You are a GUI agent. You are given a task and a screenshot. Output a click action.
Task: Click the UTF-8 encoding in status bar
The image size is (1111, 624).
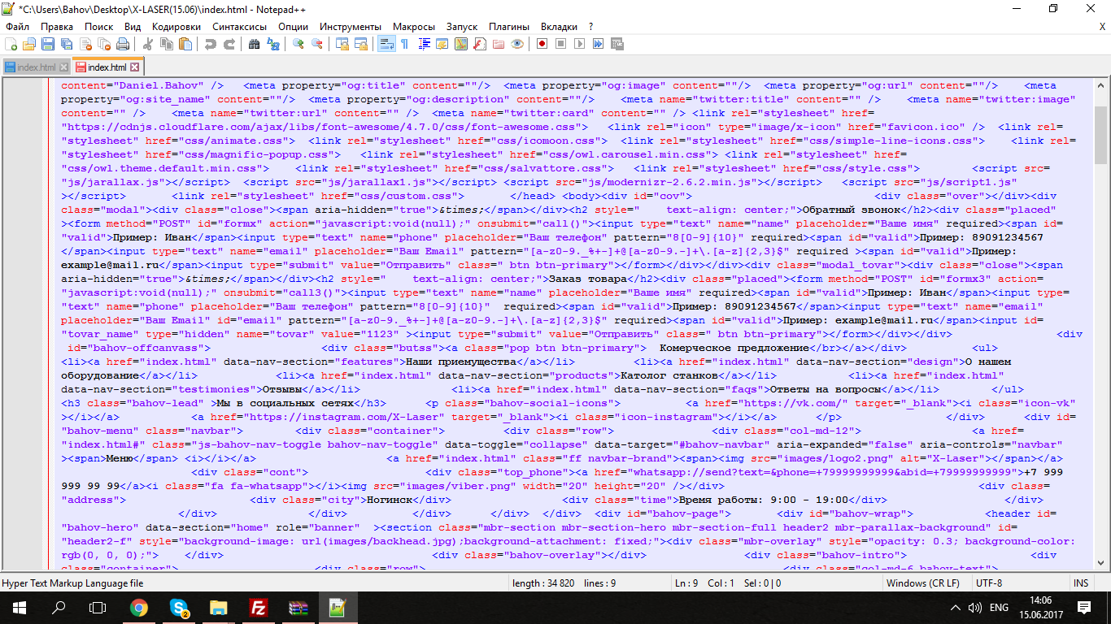coord(989,583)
